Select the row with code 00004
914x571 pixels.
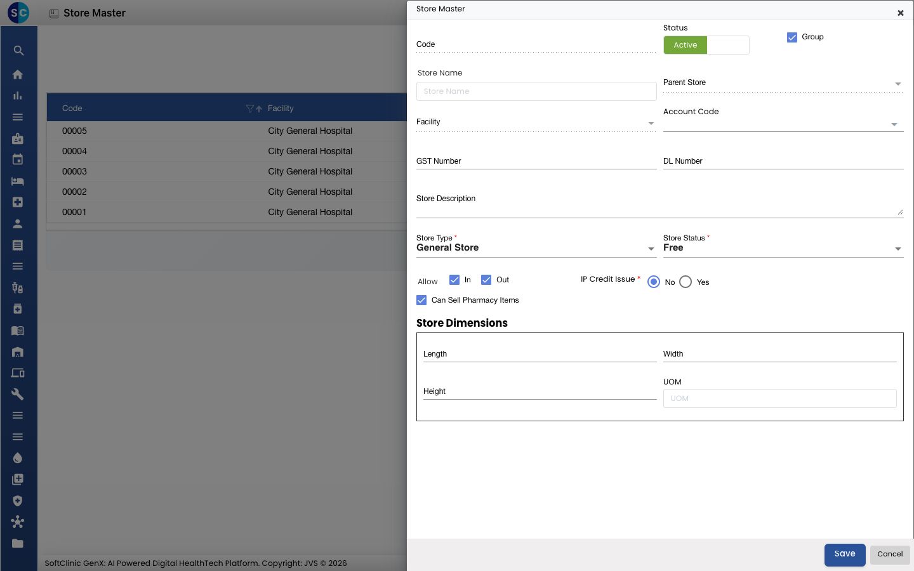click(x=227, y=151)
